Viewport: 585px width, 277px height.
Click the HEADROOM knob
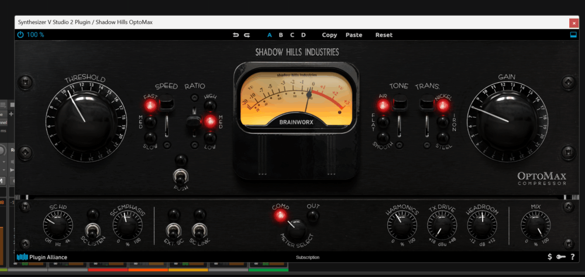point(481,226)
